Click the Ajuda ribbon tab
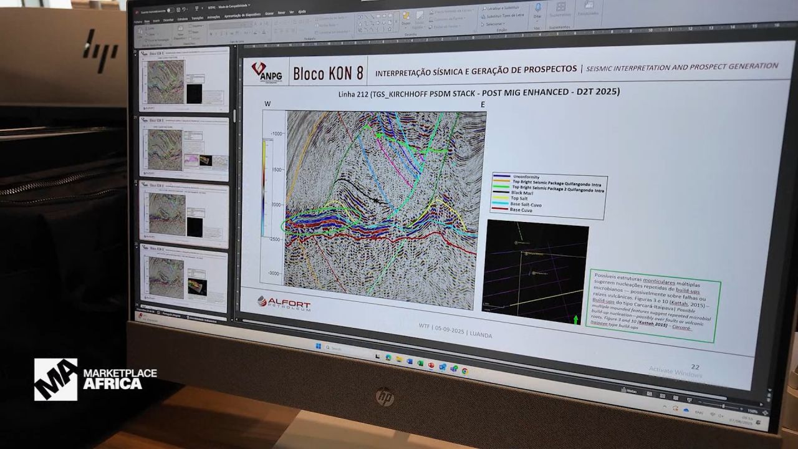The height and width of the screenshot is (449, 798). coord(302,12)
